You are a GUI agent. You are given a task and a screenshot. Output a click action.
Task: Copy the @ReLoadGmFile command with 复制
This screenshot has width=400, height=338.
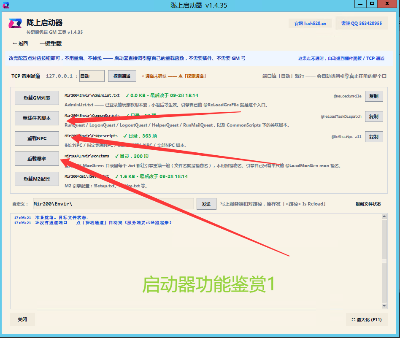tap(374, 96)
